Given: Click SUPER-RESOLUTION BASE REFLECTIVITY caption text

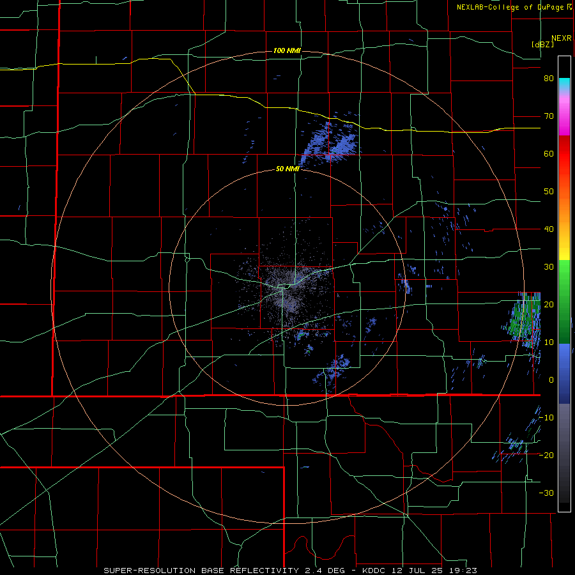Looking at the screenshot, I should 201,571.
